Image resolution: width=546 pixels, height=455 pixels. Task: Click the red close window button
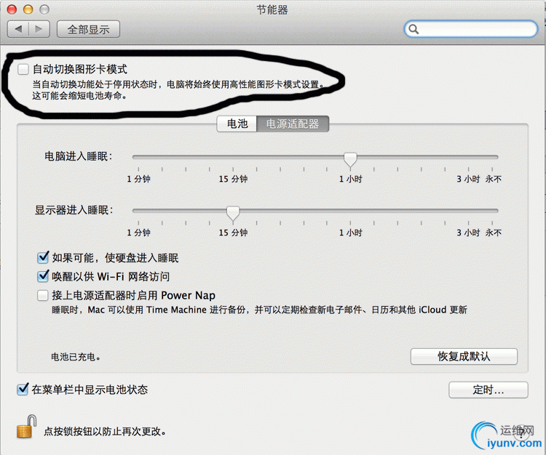(12, 9)
